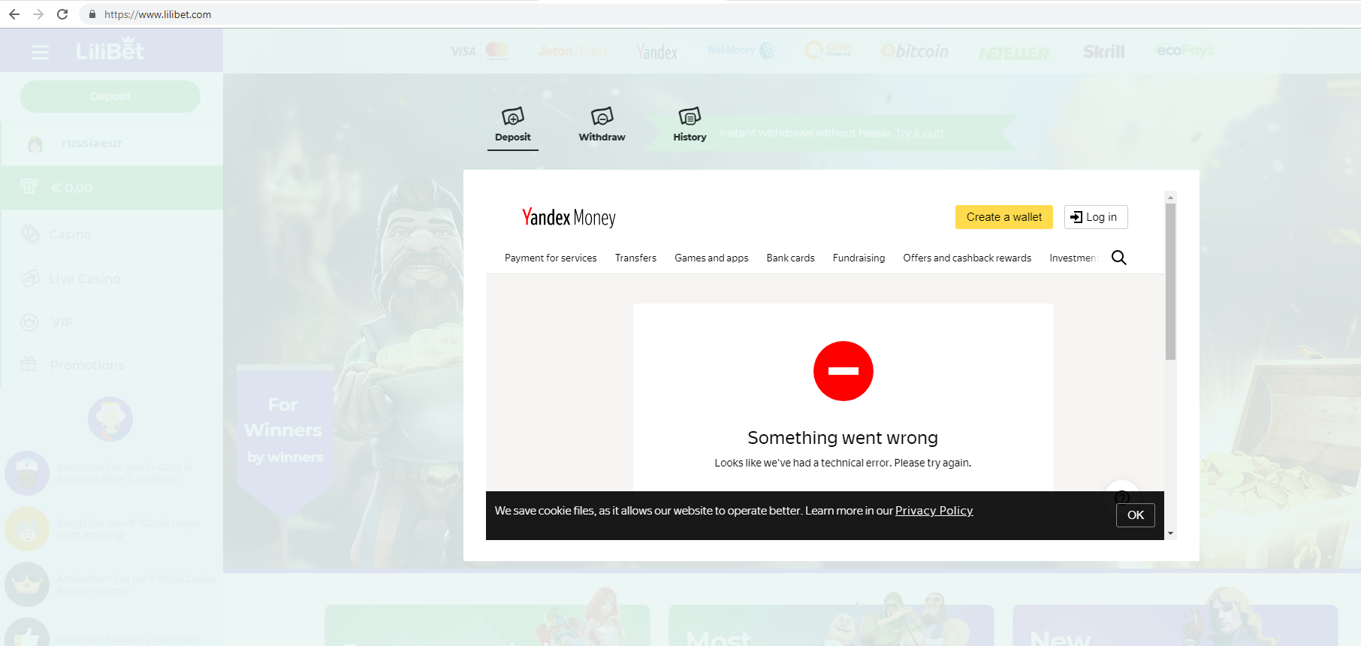Click the Create a wallet button
The width and height of the screenshot is (1361, 646).
[x=1004, y=217]
